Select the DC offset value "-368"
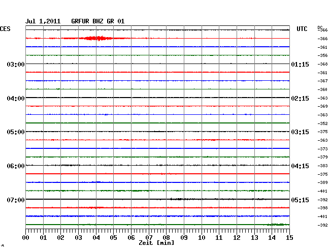The image size is (330, 251). 322,64
